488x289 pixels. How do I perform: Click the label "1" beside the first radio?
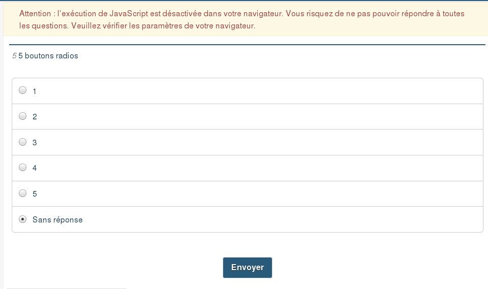point(35,91)
